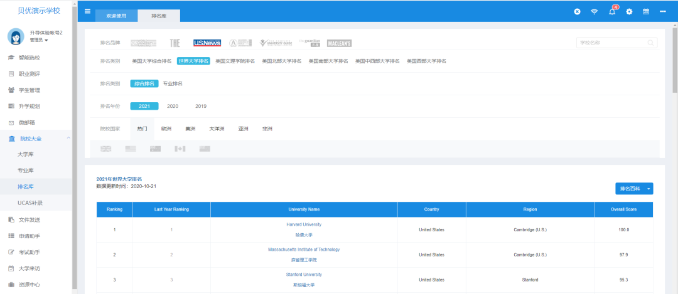Open the 排名百科 dropdown arrow
Screen dimensions: 678x294
pos(648,189)
